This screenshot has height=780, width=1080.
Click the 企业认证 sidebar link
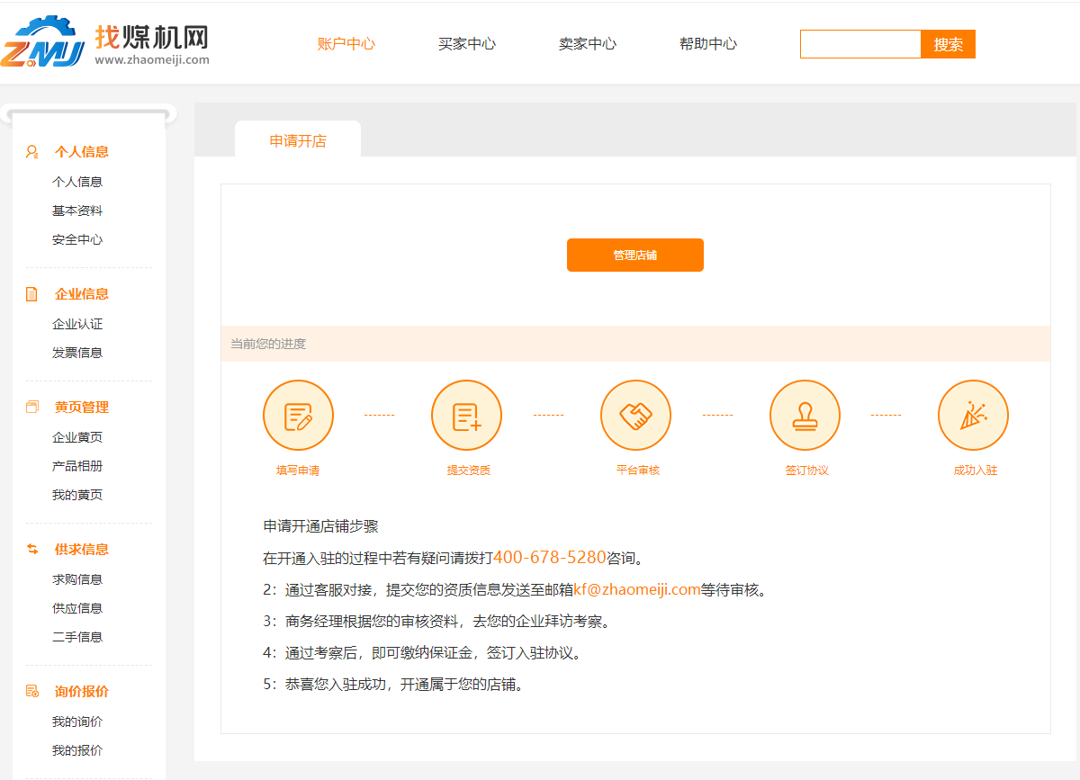tap(77, 323)
